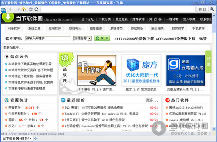Open sinsimi电脑版 V5.1.9.1 link

coord(186,120)
